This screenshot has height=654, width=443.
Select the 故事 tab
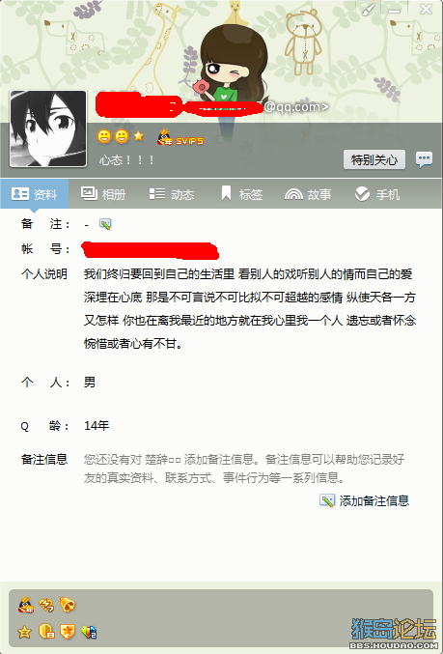pos(308,194)
